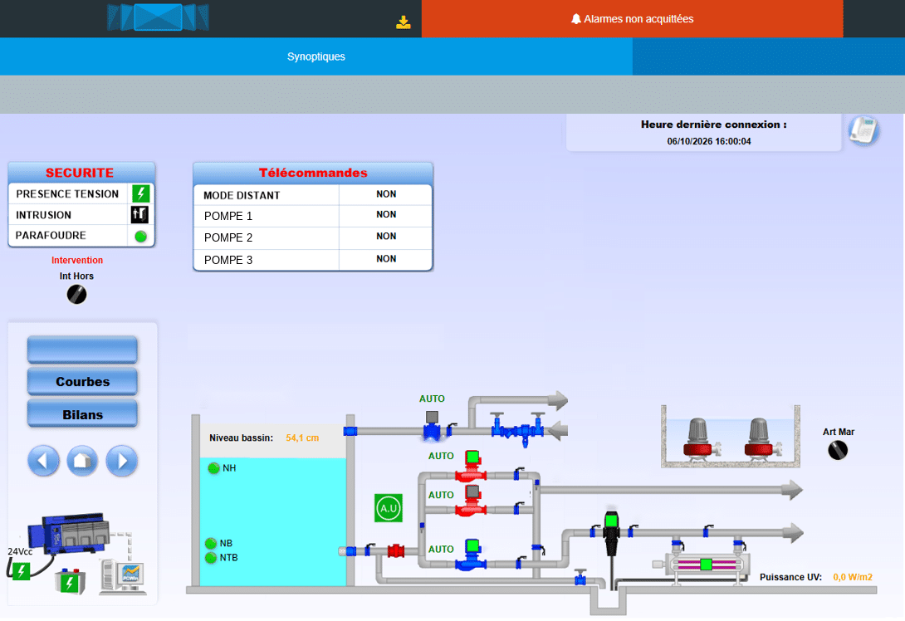Click the INTRUSION status icon
This screenshot has height=621, width=905.
pos(139,215)
